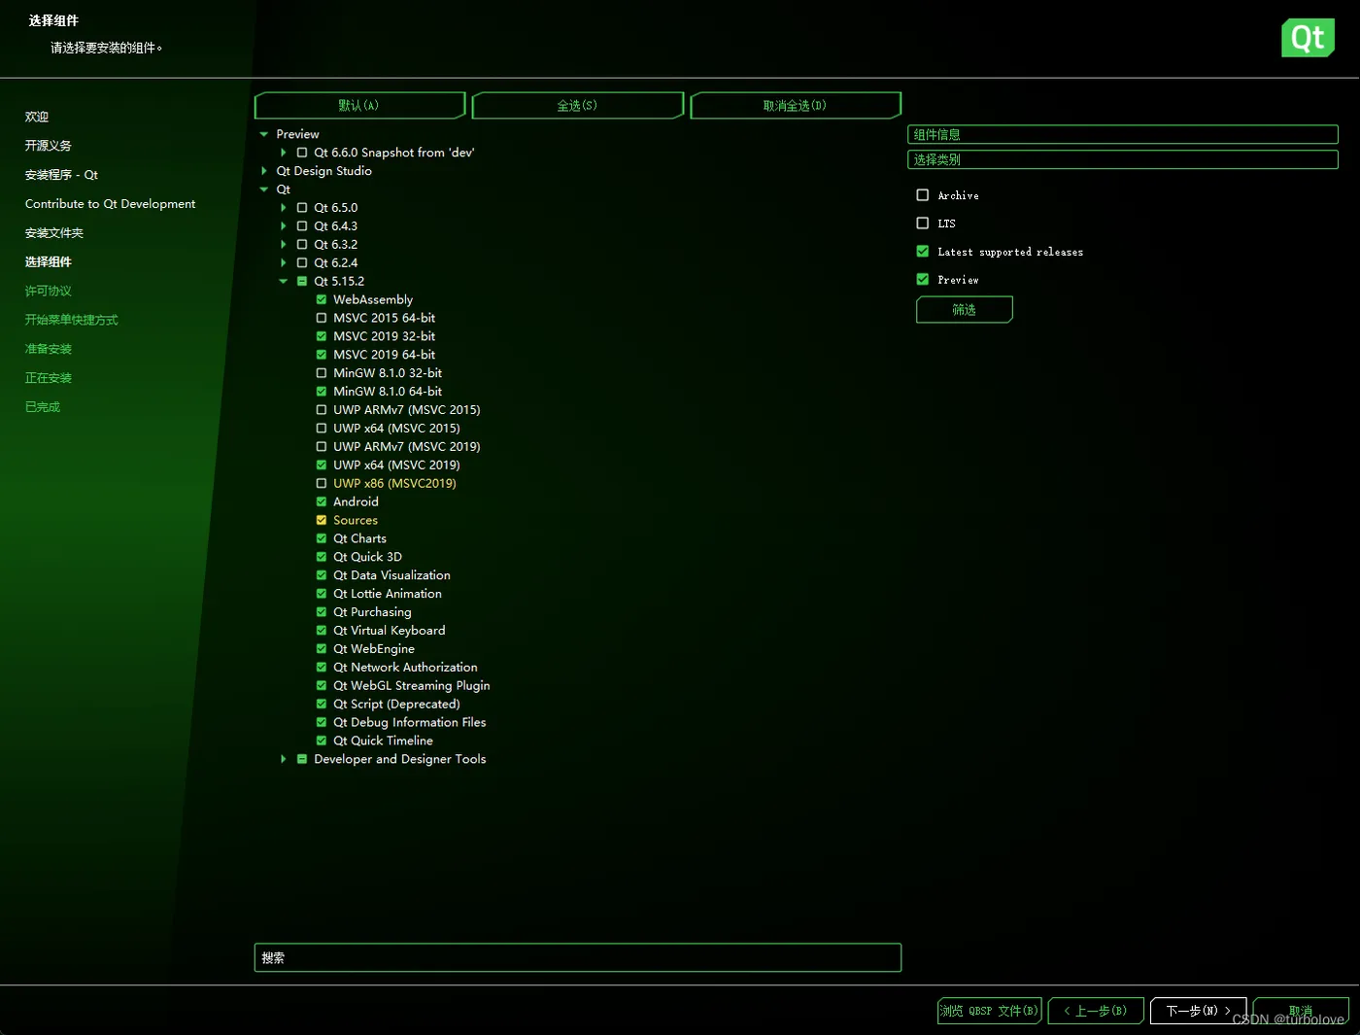Select the Qt Charts tree row
Screen dimensions: 1360x1035
(x=360, y=538)
